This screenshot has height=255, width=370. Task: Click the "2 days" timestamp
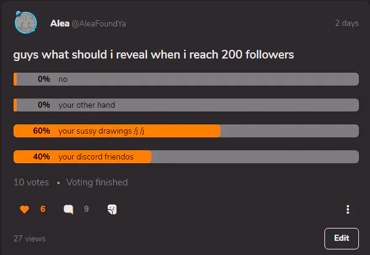coord(347,23)
